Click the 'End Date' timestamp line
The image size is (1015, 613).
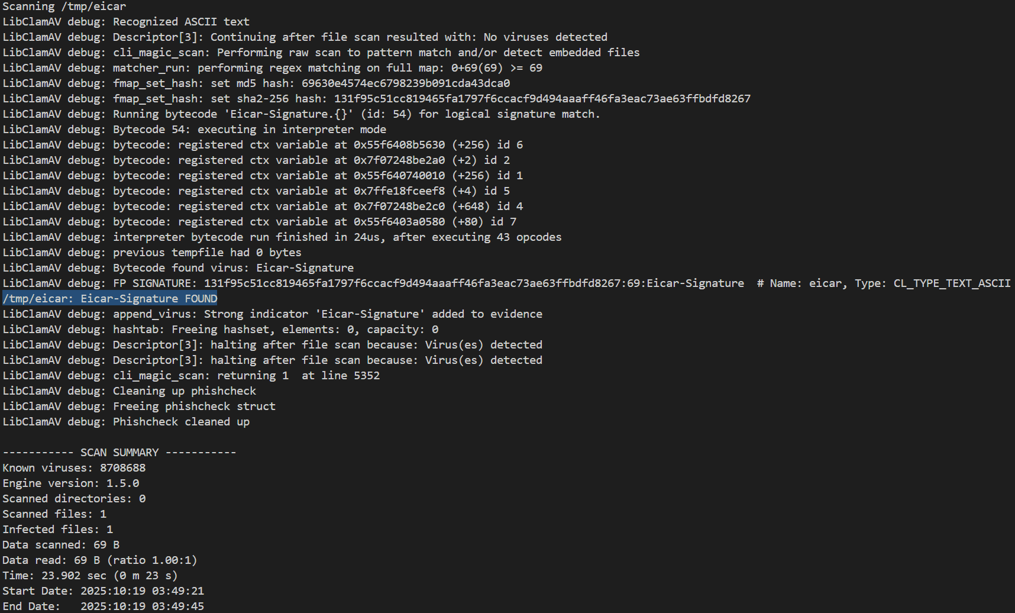coord(103,606)
